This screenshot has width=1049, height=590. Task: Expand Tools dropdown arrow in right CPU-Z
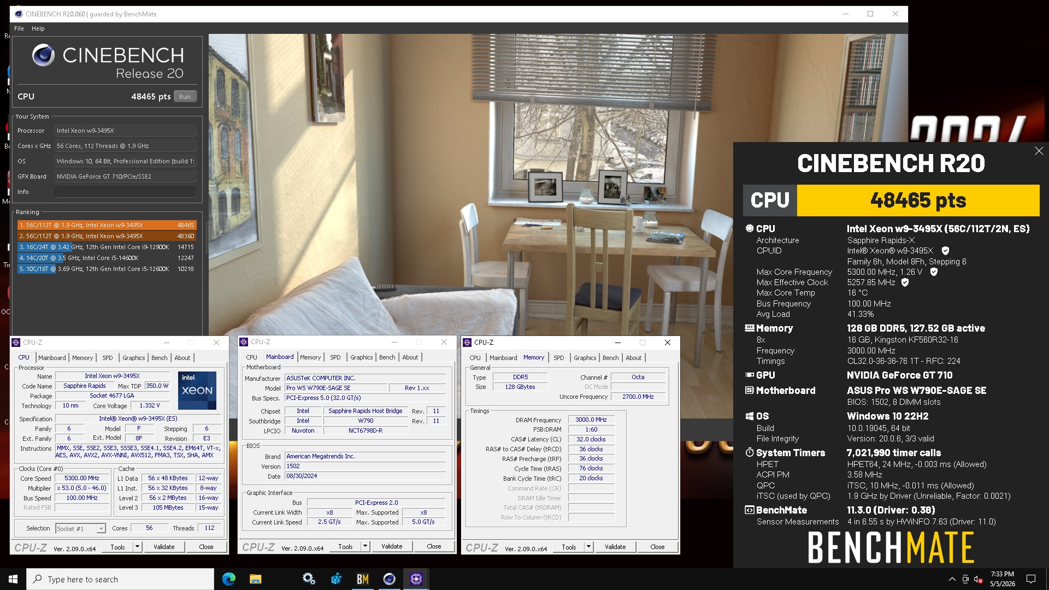tap(588, 547)
